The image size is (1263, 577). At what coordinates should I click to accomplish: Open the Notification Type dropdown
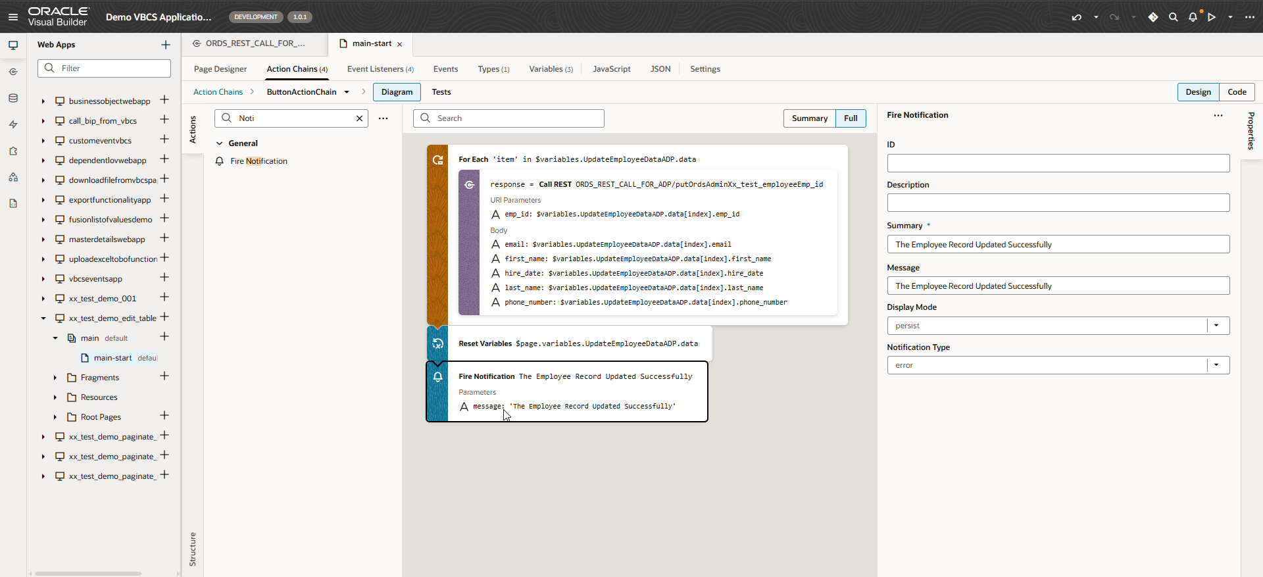[x=1216, y=365]
